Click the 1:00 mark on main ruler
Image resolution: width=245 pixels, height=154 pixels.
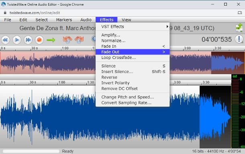[x=61, y=82]
